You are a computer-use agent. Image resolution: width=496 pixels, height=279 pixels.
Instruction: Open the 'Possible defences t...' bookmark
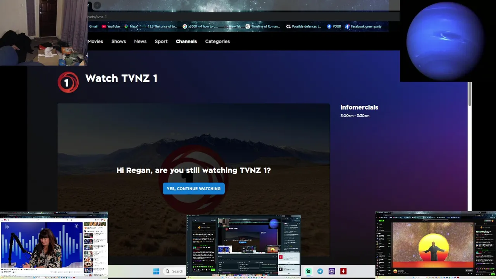(304, 26)
